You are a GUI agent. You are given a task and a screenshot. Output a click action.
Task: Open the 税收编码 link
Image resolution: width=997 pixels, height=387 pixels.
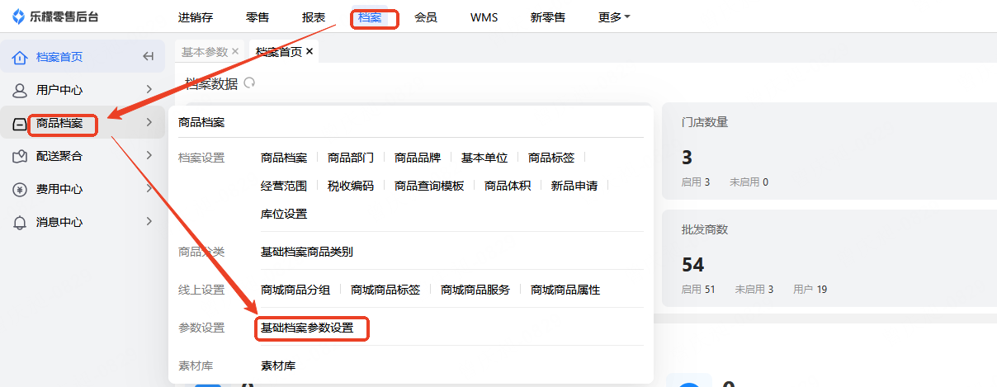(351, 186)
